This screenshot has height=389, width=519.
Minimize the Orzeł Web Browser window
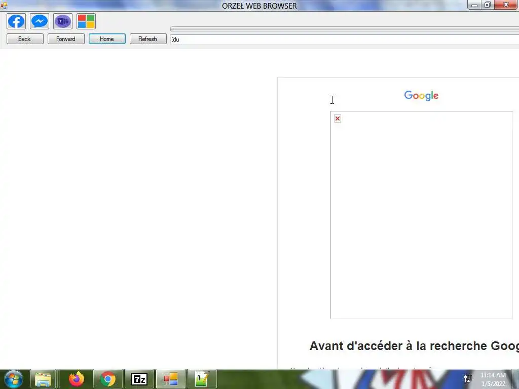coord(474,5)
